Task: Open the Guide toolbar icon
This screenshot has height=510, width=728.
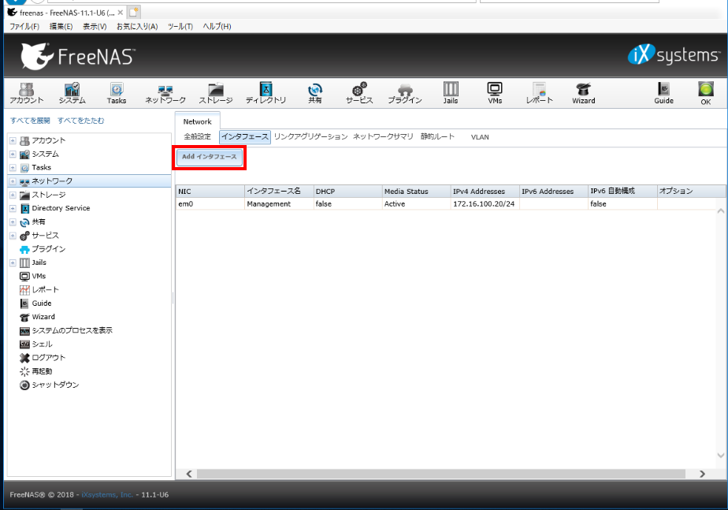Action: click(x=664, y=93)
